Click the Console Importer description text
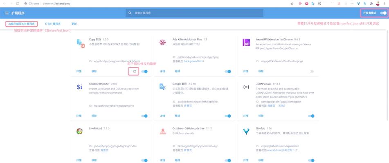The image size is (389, 163). click(x=114, y=91)
